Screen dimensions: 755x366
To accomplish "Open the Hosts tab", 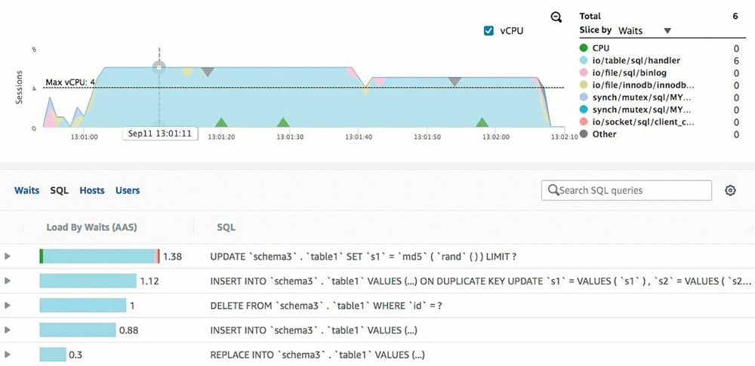I will point(92,191).
